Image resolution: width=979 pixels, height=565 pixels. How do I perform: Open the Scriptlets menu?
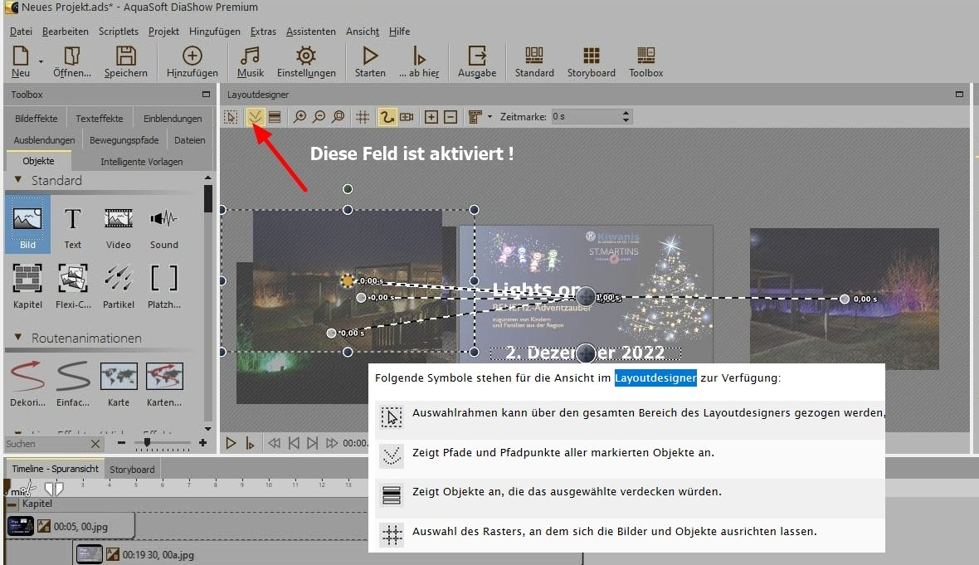[x=119, y=32]
